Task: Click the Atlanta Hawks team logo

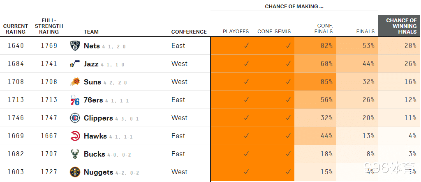Action: coord(75,136)
